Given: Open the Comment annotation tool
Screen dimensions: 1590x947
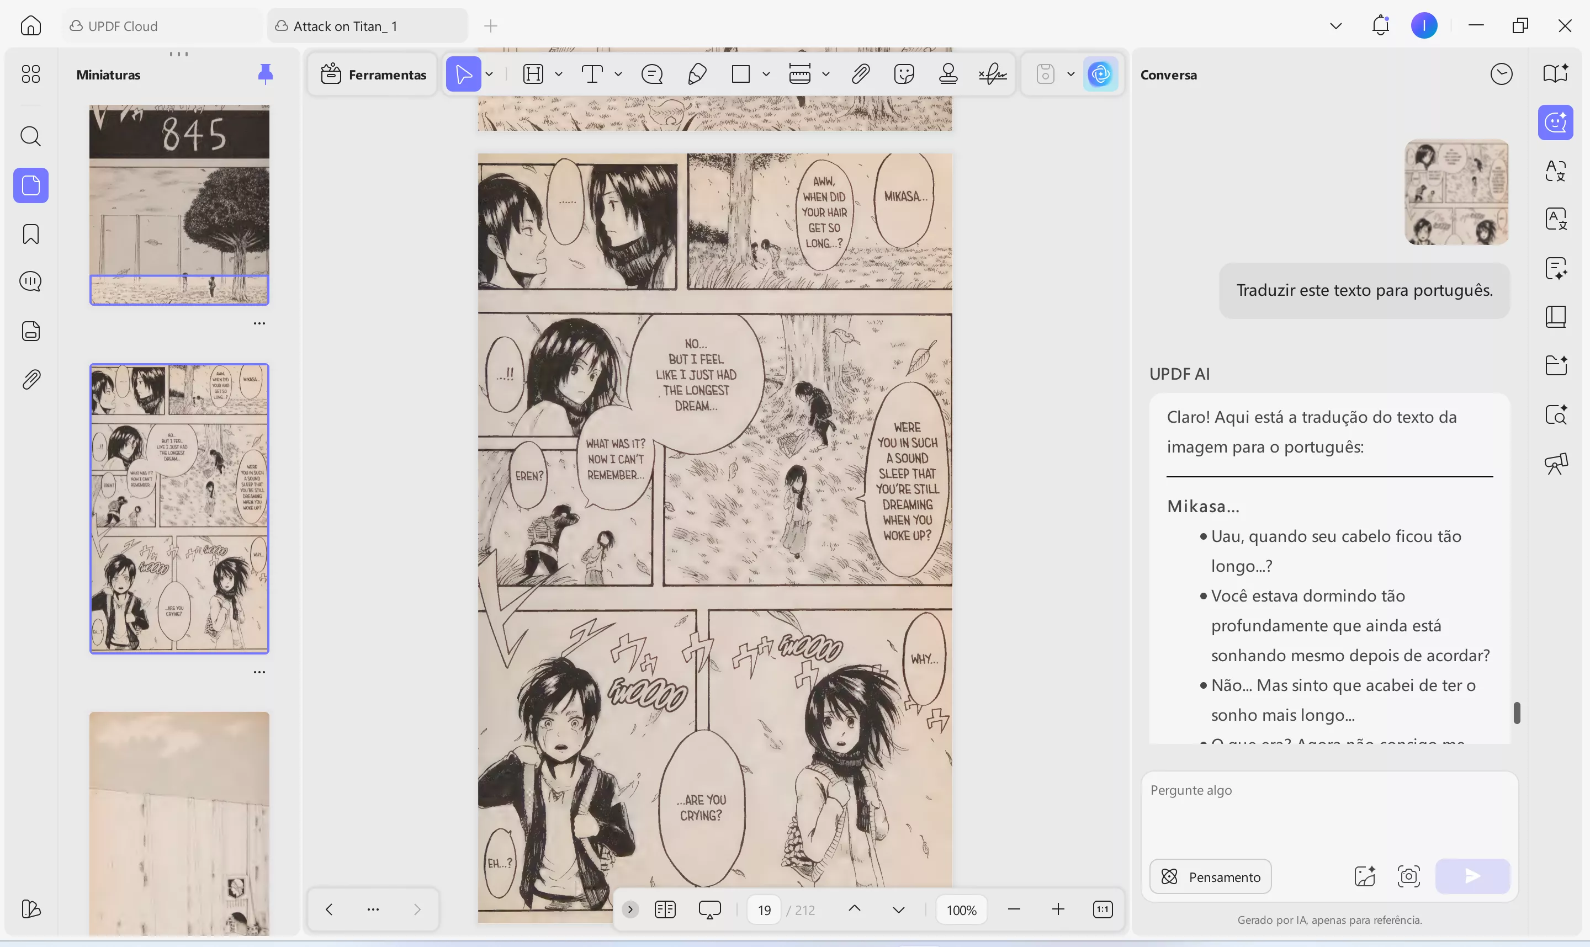Looking at the screenshot, I should click(x=651, y=73).
